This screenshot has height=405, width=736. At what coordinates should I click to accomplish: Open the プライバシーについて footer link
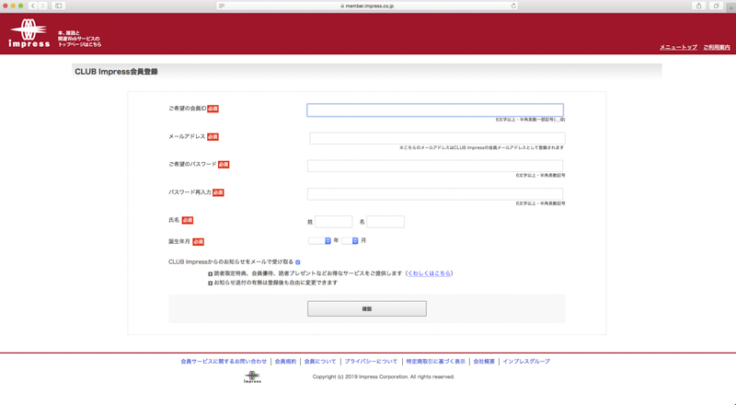371,362
